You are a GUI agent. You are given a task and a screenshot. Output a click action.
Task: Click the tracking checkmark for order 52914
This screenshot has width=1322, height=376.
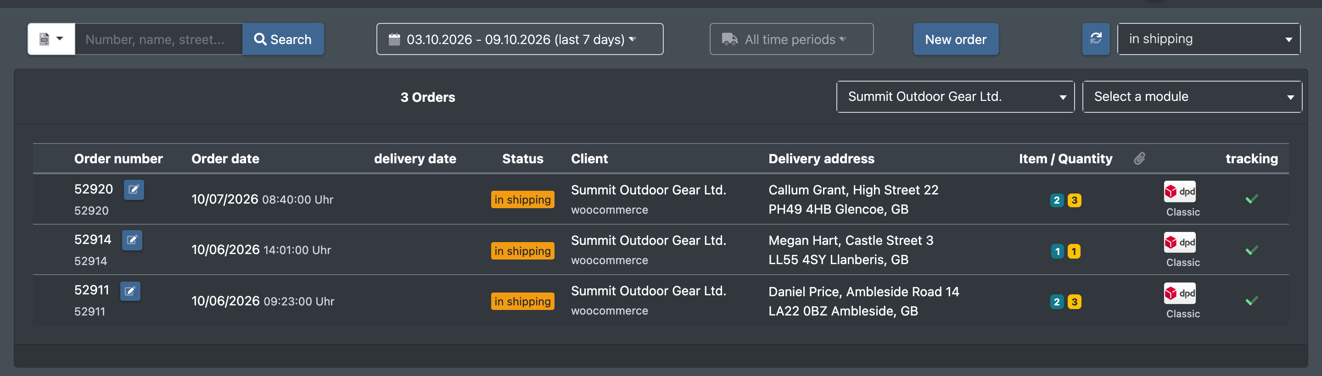click(1252, 250)
